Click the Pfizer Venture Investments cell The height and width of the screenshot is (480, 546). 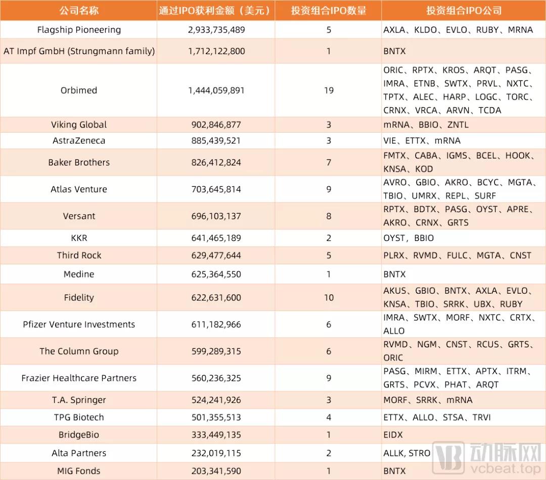(x=79, y=325)
